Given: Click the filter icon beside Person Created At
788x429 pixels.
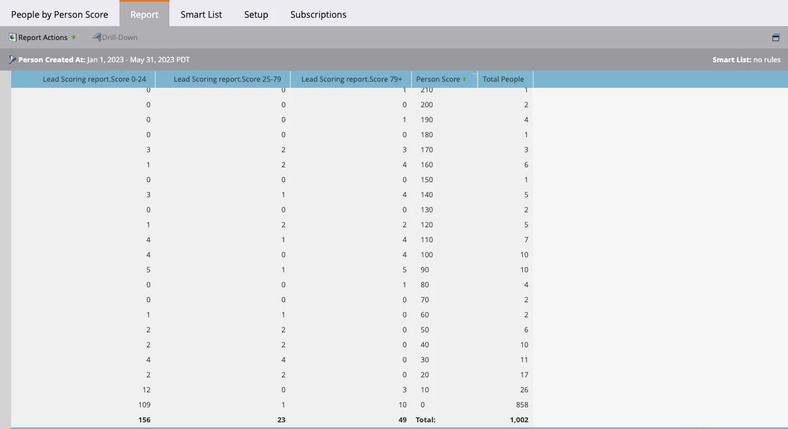Looking at the screenshot, I should point(12,59).
